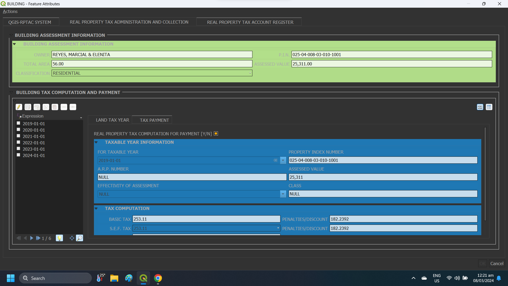Viewport: 508px width, 286px height.
Task: Zoom to feature with the magnifier icon
Action: 80,238
